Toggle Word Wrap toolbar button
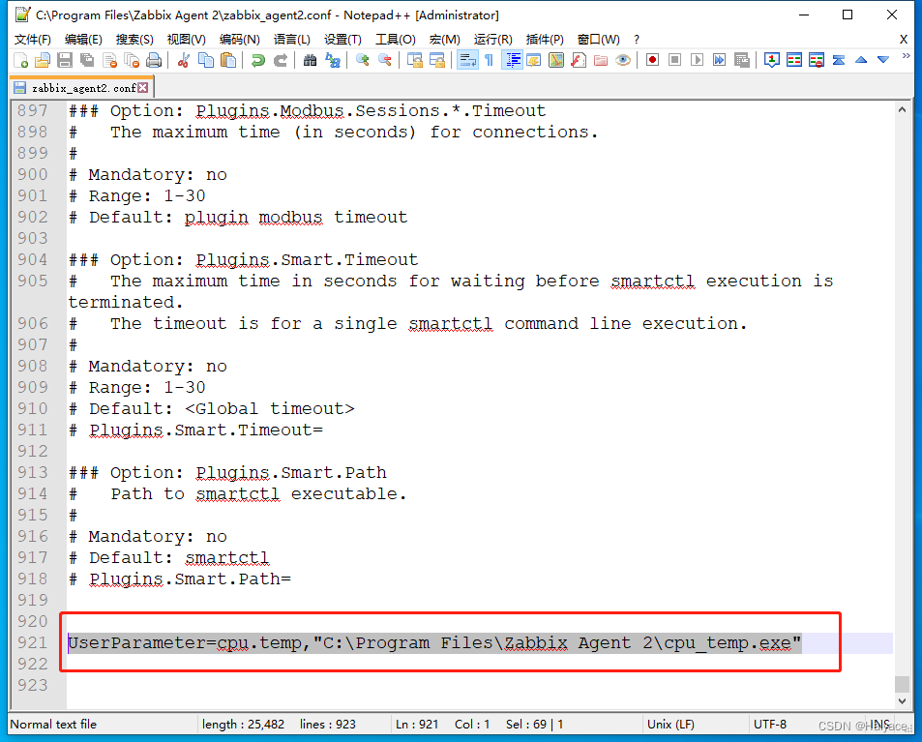This screenshot has height=742, width=922. [x=466, y=60]
